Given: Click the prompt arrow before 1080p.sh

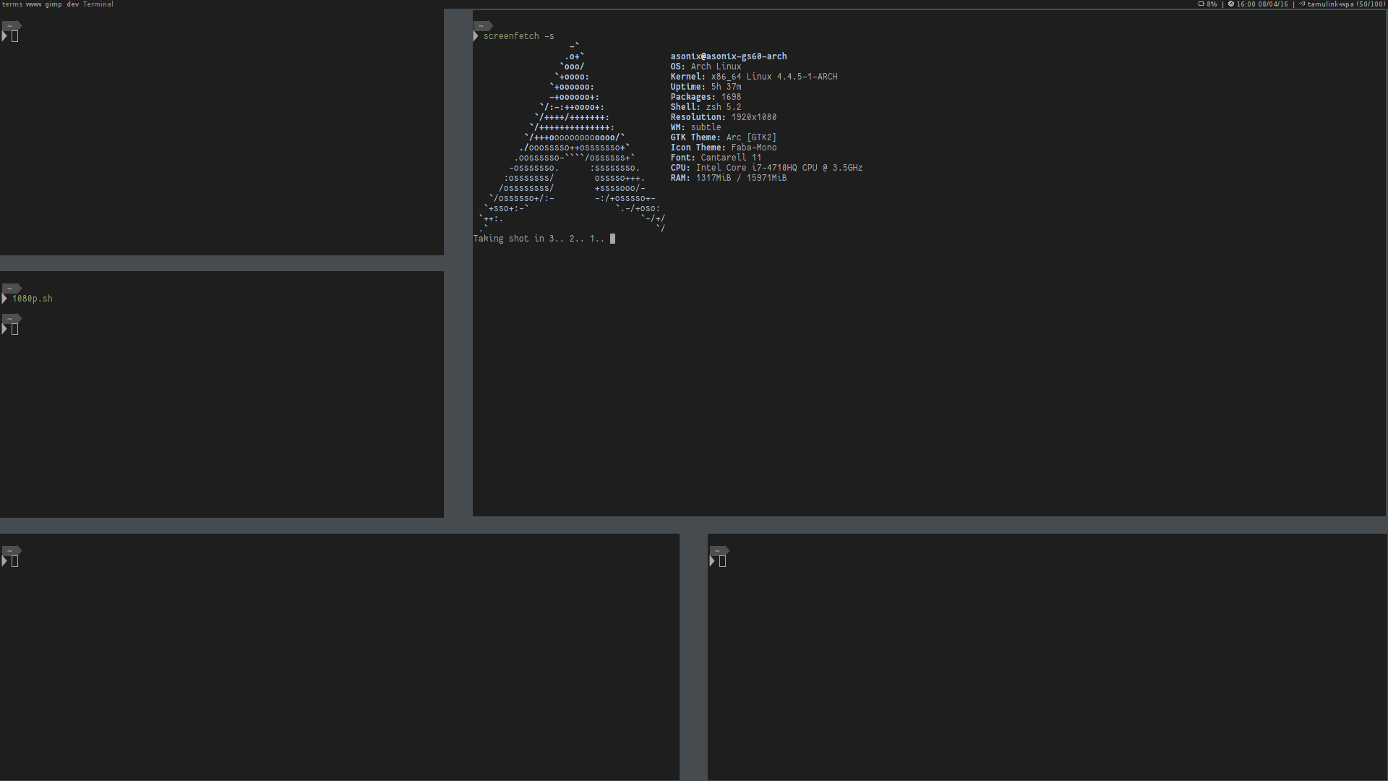Looking at the screenshot, I should [4, 298].
